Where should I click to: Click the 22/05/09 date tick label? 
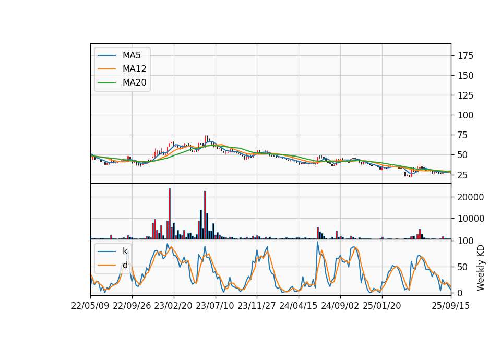90,306
